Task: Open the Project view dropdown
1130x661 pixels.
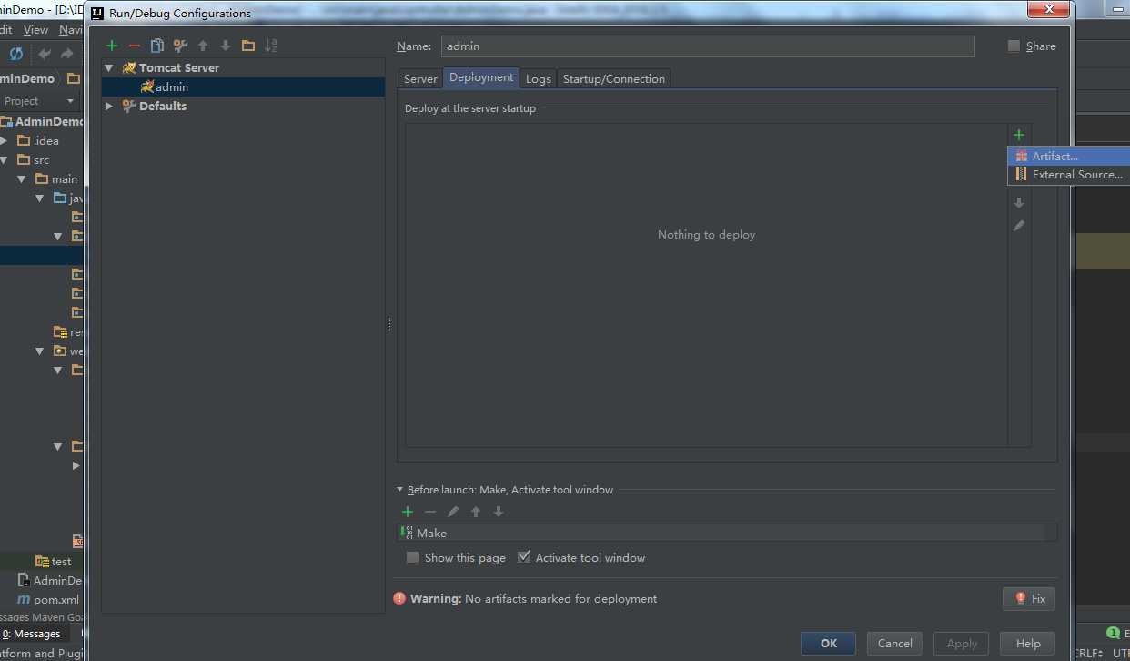Action: [69, 101]
